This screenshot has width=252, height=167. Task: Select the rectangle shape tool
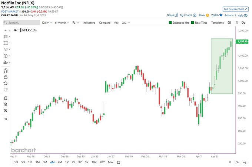coord(6,43)
